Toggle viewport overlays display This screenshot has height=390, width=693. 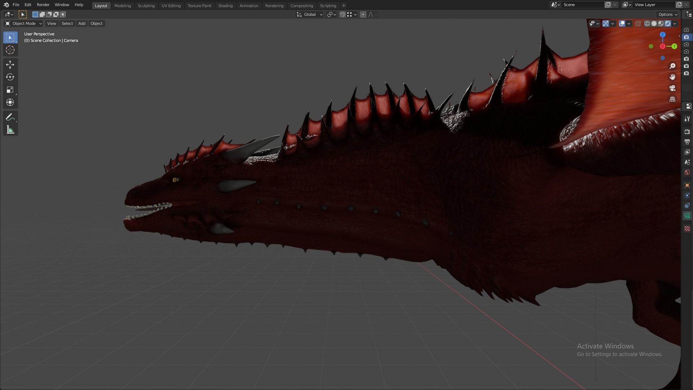tap(622, 23)
